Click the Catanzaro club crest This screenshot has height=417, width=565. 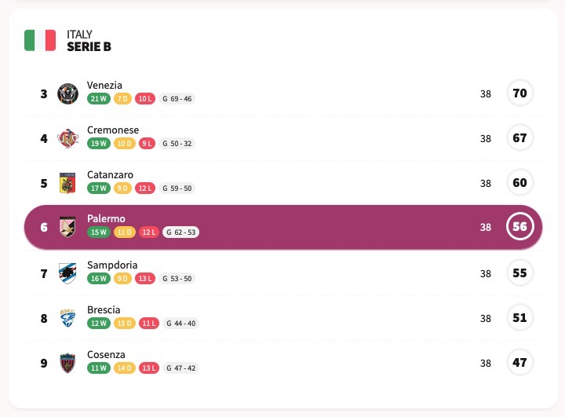click(x=67, y=183)
